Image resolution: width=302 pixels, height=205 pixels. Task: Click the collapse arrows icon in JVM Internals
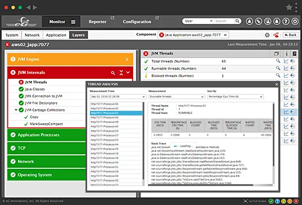[x=121, y=72]
